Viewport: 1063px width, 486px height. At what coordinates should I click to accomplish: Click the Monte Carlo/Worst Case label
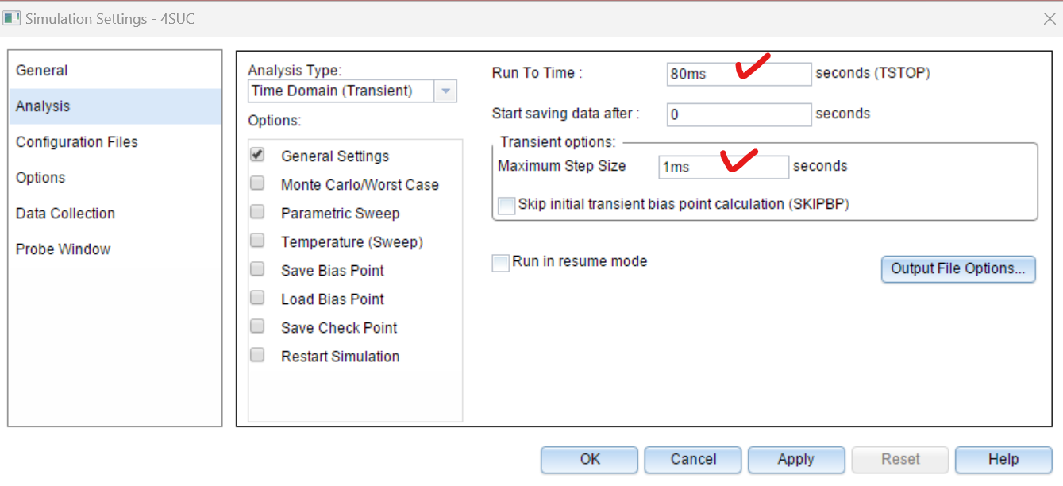360,185
